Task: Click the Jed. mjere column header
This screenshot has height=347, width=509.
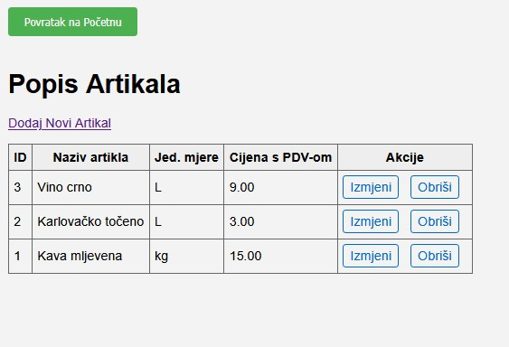Action: click(186, 157)
